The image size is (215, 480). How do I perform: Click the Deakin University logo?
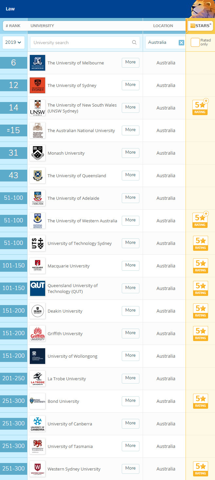[38, 311]
